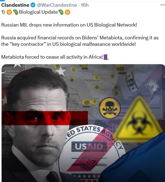Screen dimensions: 165x182
Task: Click the green microbe emoji after Update
Action: click(x=61, y=12)
